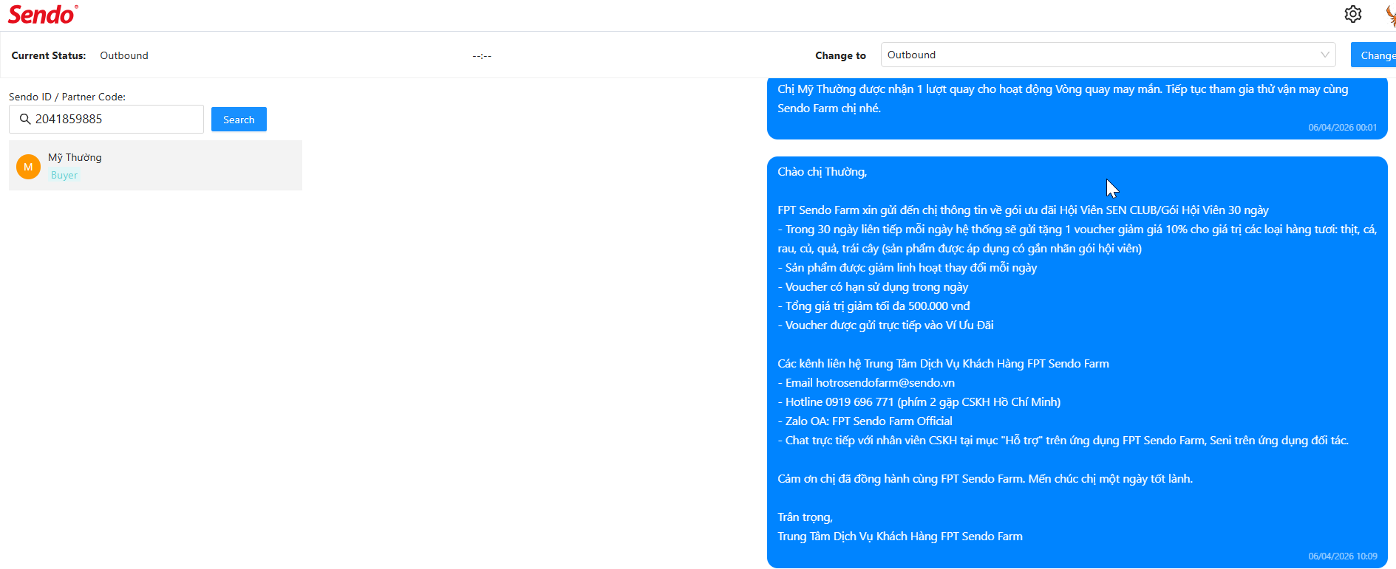Click the email hotrosendofarm@sendo.vn line
The width and height of the screenshot is (1396, 569).
point(866,382)
